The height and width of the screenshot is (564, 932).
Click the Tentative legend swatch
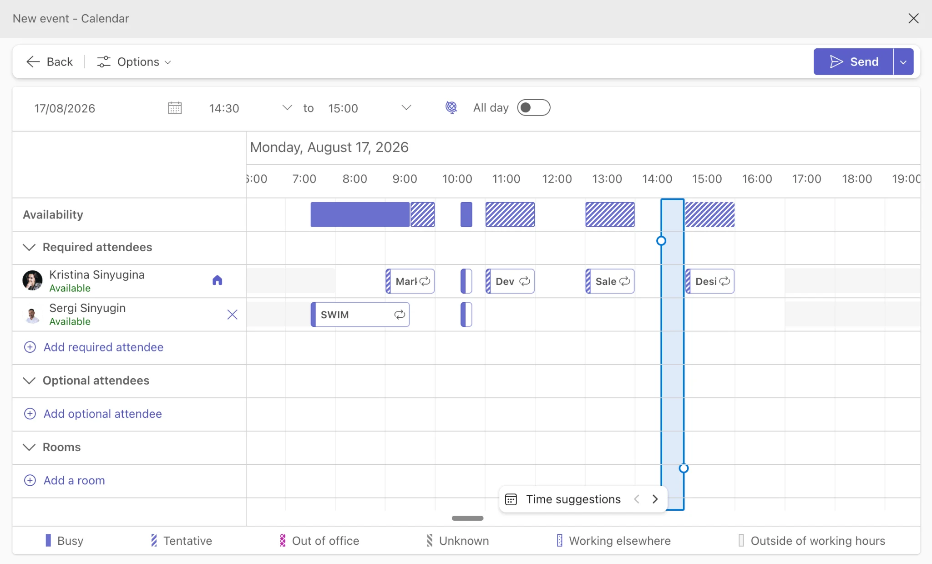point(154,540)
